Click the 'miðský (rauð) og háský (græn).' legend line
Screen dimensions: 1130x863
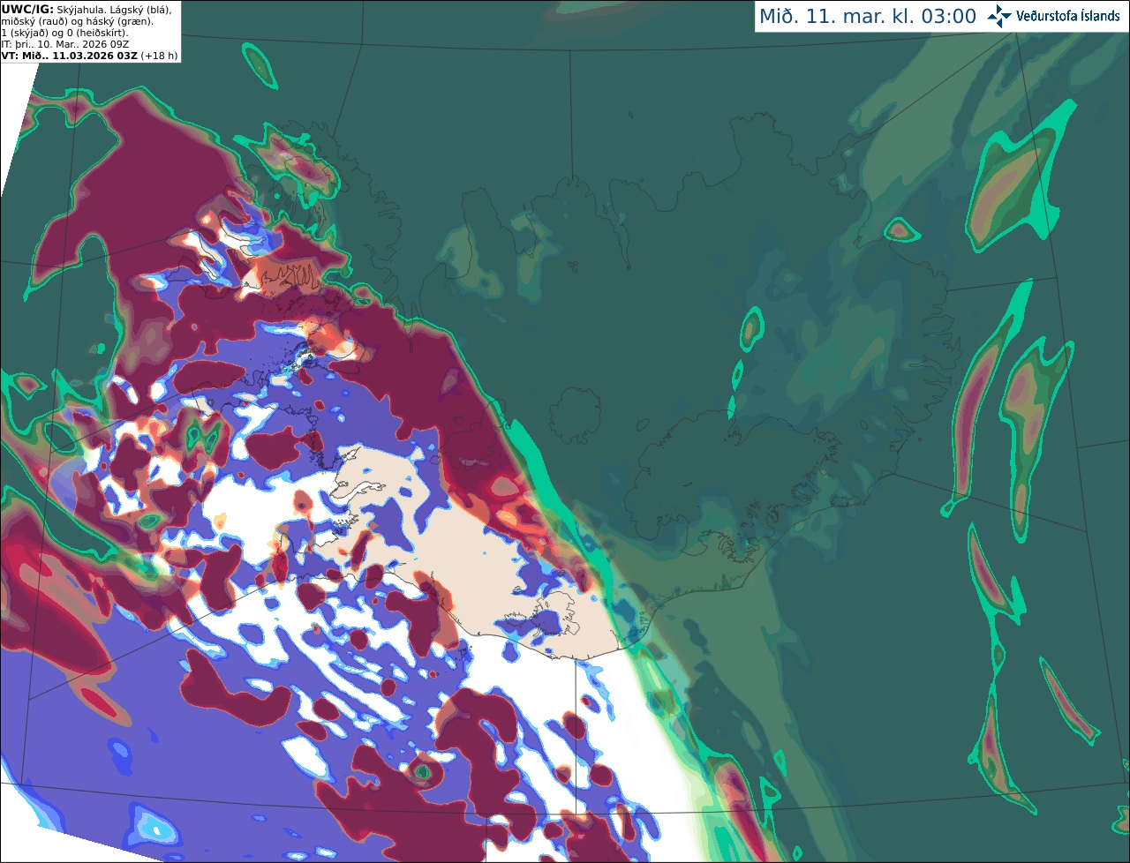[77, 21]
